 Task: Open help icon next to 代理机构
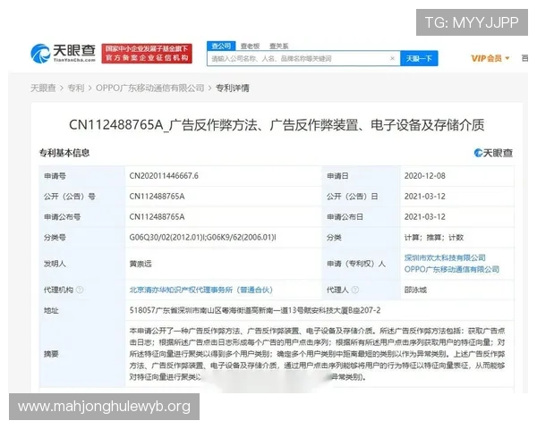(x=80, y=290)
